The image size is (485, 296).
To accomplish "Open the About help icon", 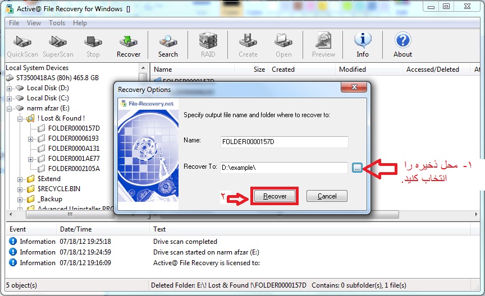I will click(x=402, y=46).
